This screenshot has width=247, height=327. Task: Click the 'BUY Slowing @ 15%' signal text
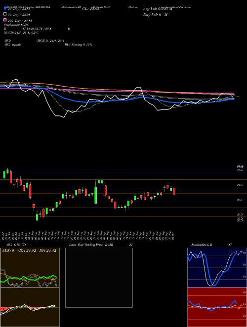pos(78,45)
